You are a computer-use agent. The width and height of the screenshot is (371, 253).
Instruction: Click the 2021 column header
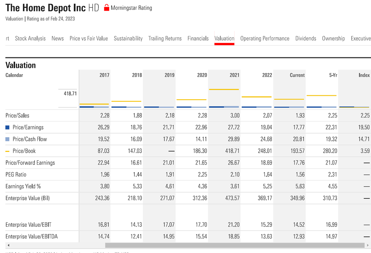pos(234,75)
